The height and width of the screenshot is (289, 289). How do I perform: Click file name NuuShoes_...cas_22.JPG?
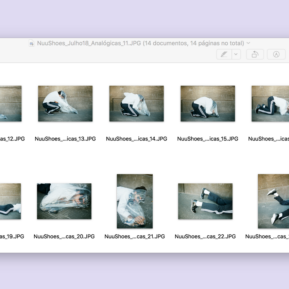click(x=205, y=237)
